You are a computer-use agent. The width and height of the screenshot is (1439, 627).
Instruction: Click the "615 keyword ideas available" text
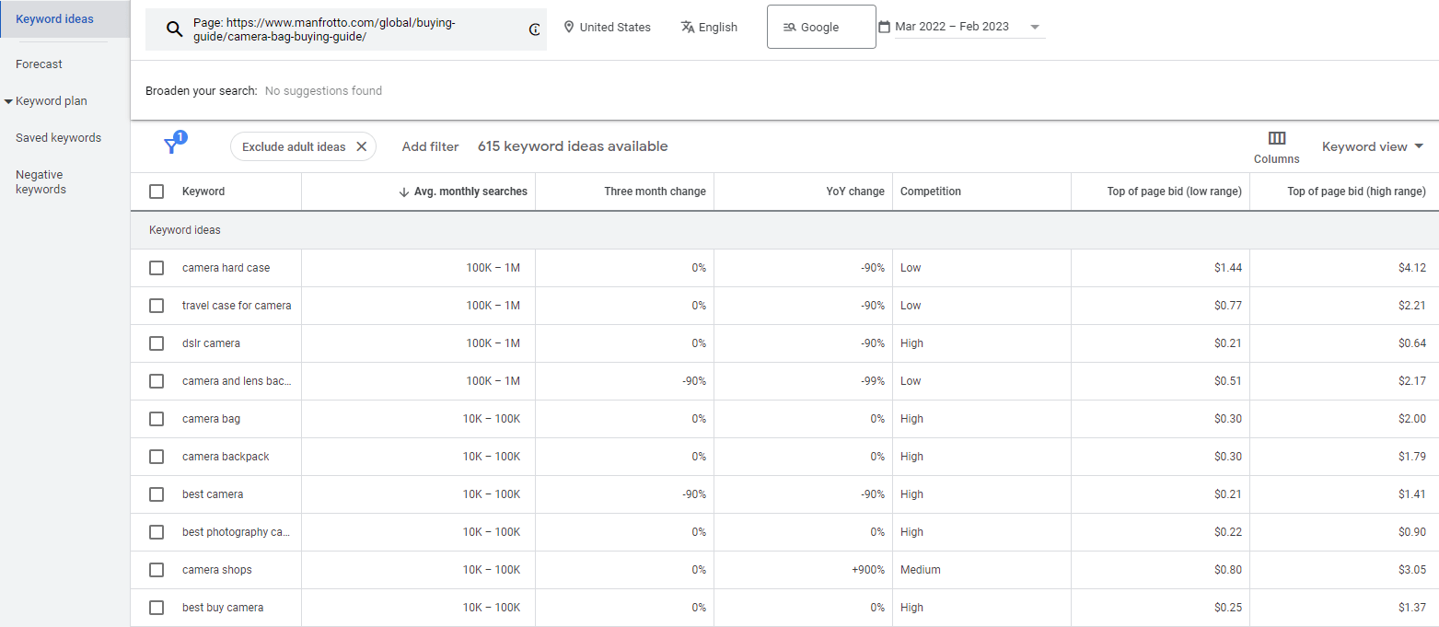click(573, 146)
